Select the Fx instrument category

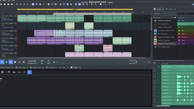click(186, 27)
